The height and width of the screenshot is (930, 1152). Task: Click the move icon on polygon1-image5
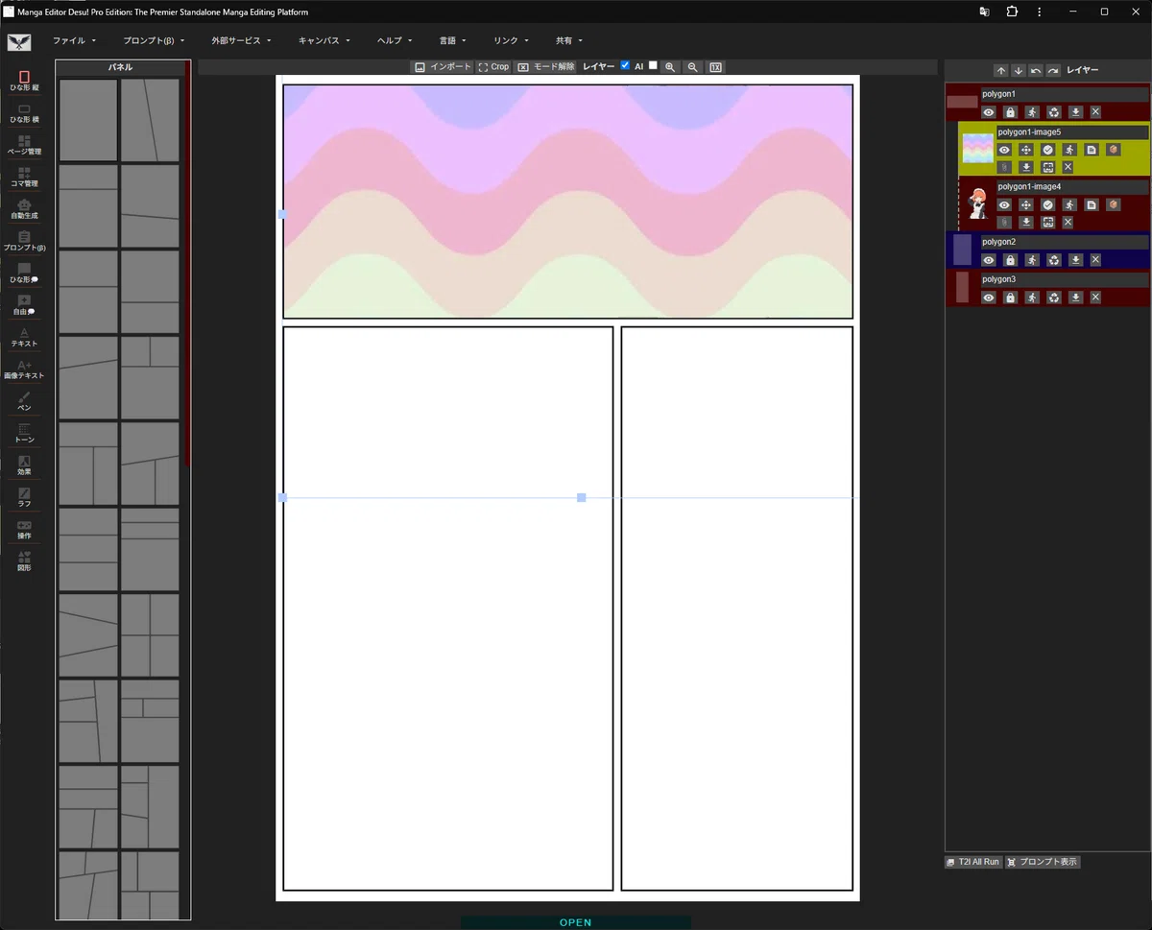[x=1026, y=150]
